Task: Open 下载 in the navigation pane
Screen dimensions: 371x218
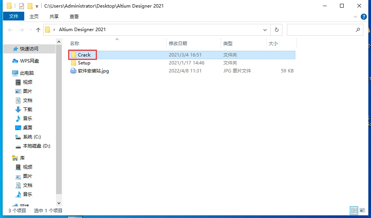Action: point(27,110)
